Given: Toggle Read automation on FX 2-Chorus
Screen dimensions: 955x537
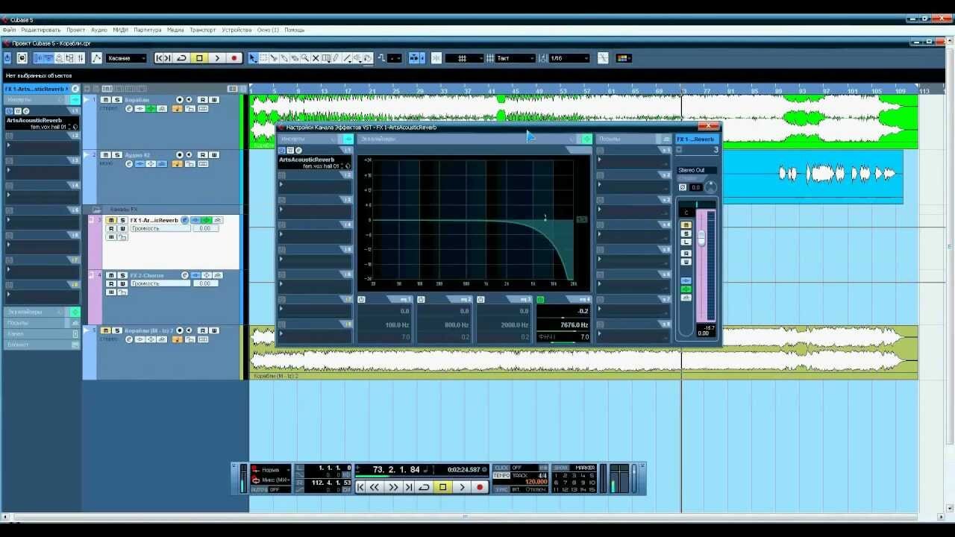Looking at the screenshot, I should 111,283.
